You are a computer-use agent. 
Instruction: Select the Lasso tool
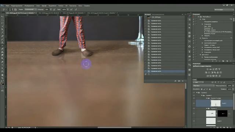tap(2, 23)
